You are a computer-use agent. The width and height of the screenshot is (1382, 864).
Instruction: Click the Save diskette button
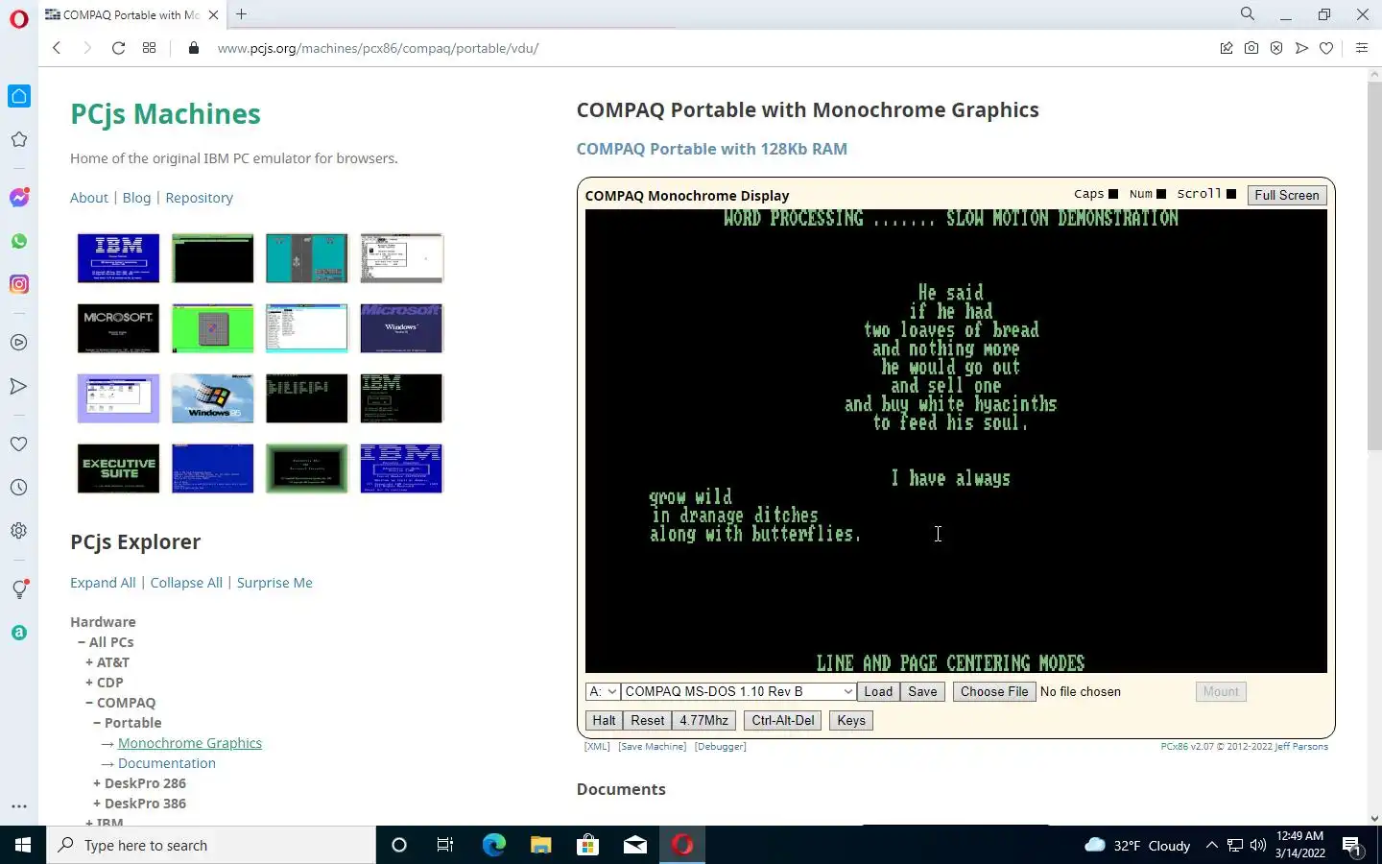click(x=922, y=691)
